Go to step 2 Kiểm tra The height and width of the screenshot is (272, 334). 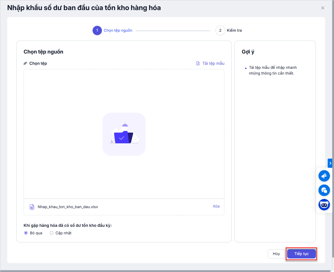click(220, 31)
